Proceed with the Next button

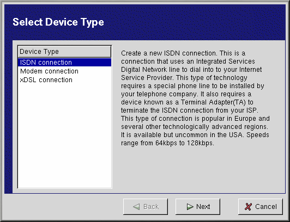click(198, 207)
